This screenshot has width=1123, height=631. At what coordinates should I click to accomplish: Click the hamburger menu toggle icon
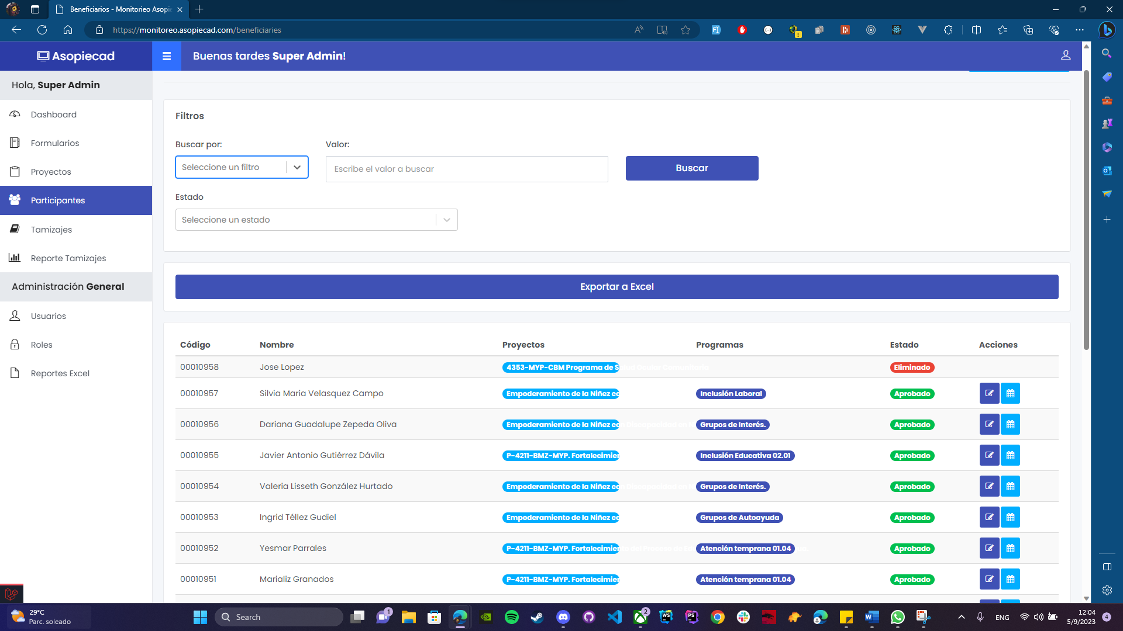click(x=167, y=56)
